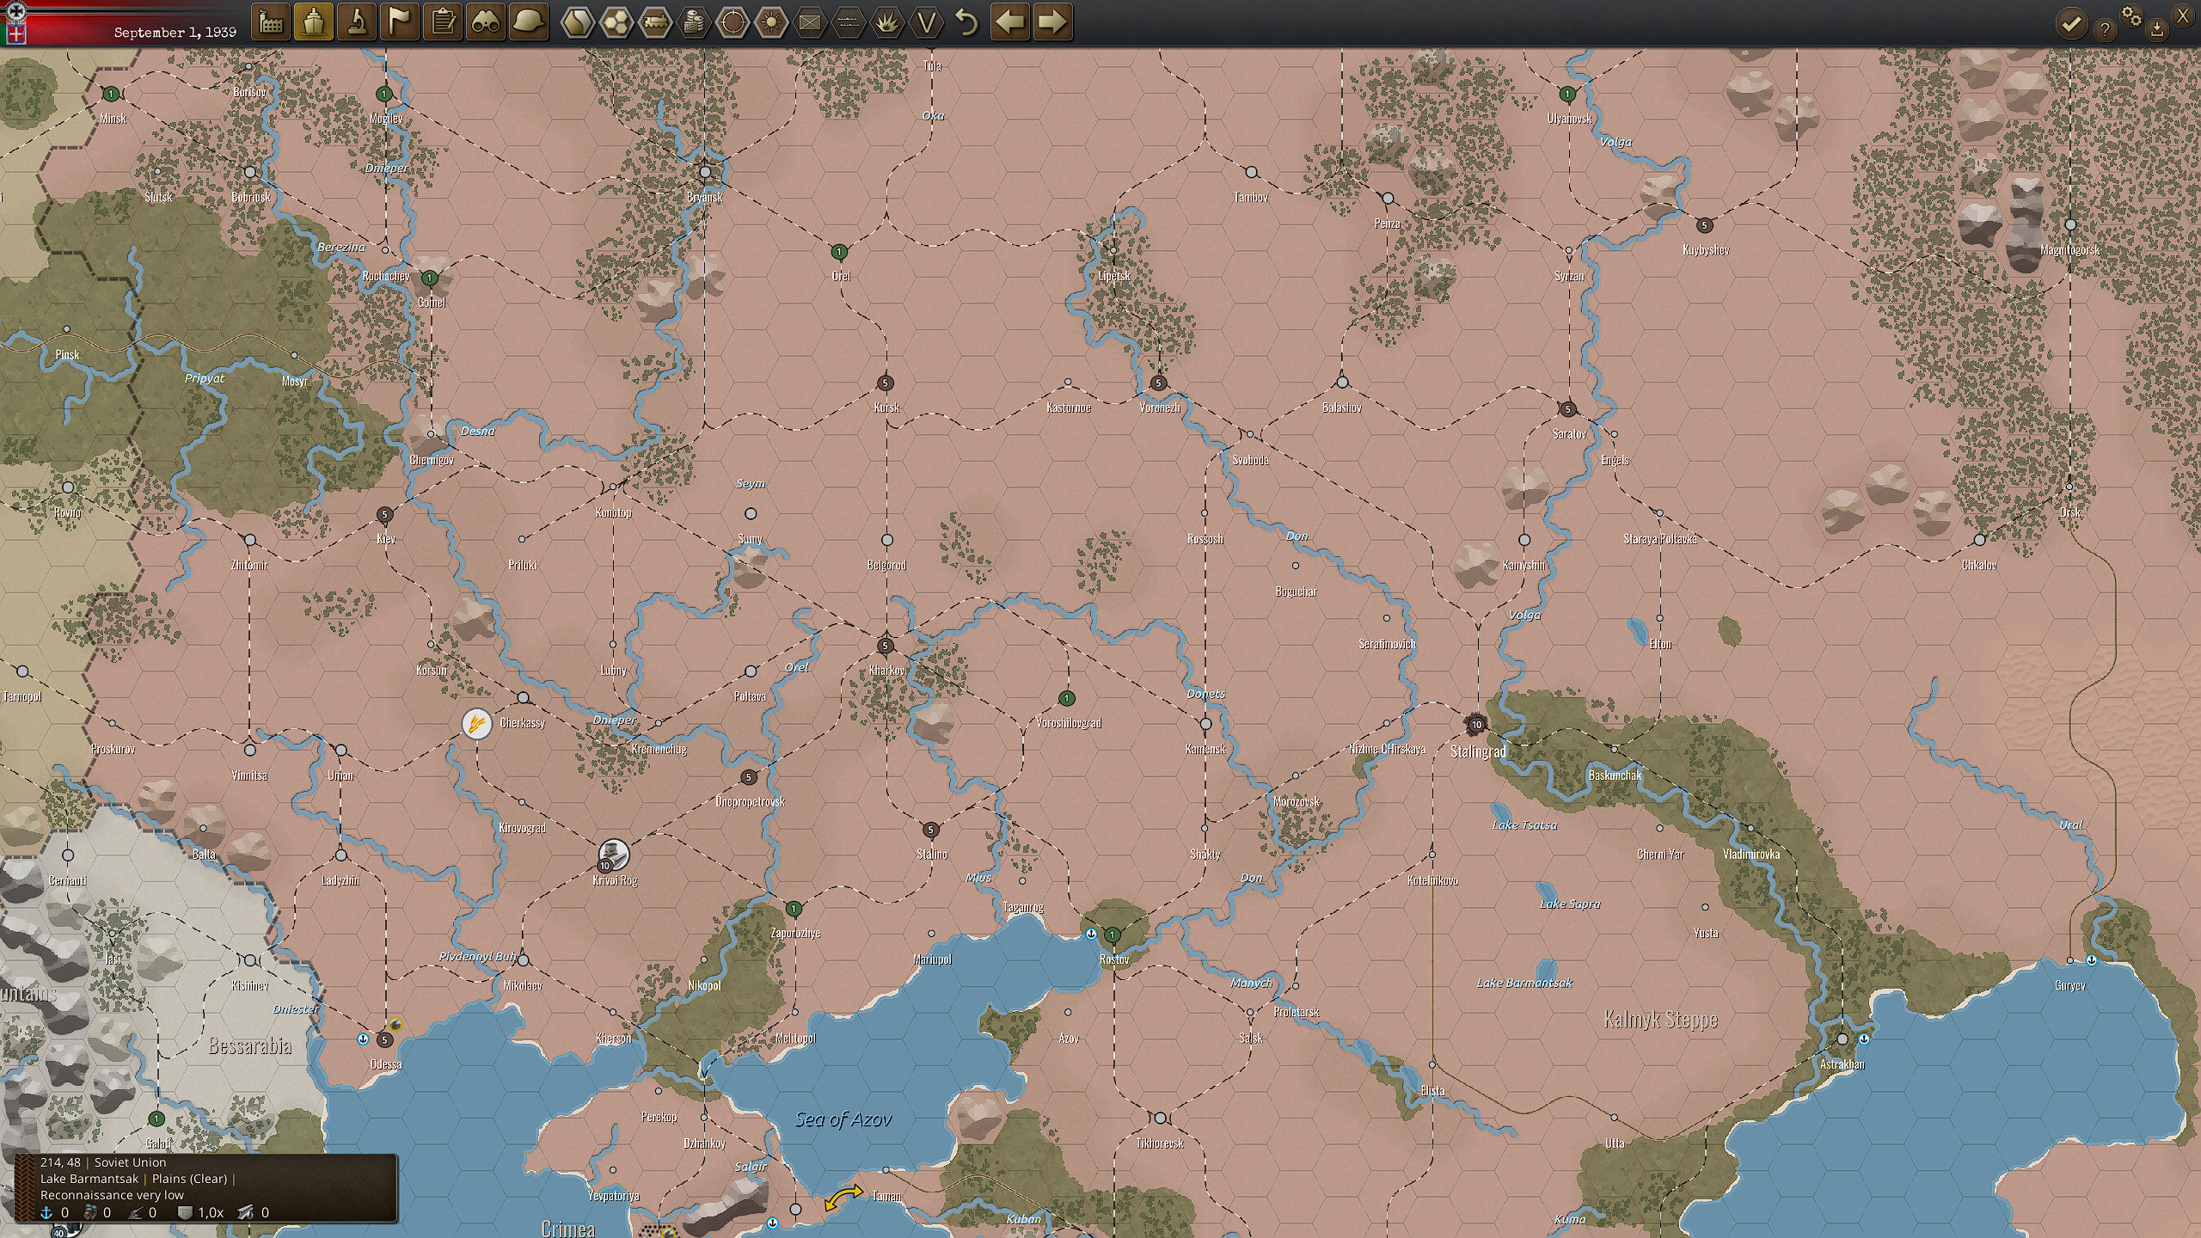Click the V victory hexagon icon
Screen dimensions: 2201x1238
pyautogui.click(x=927, y=22)
